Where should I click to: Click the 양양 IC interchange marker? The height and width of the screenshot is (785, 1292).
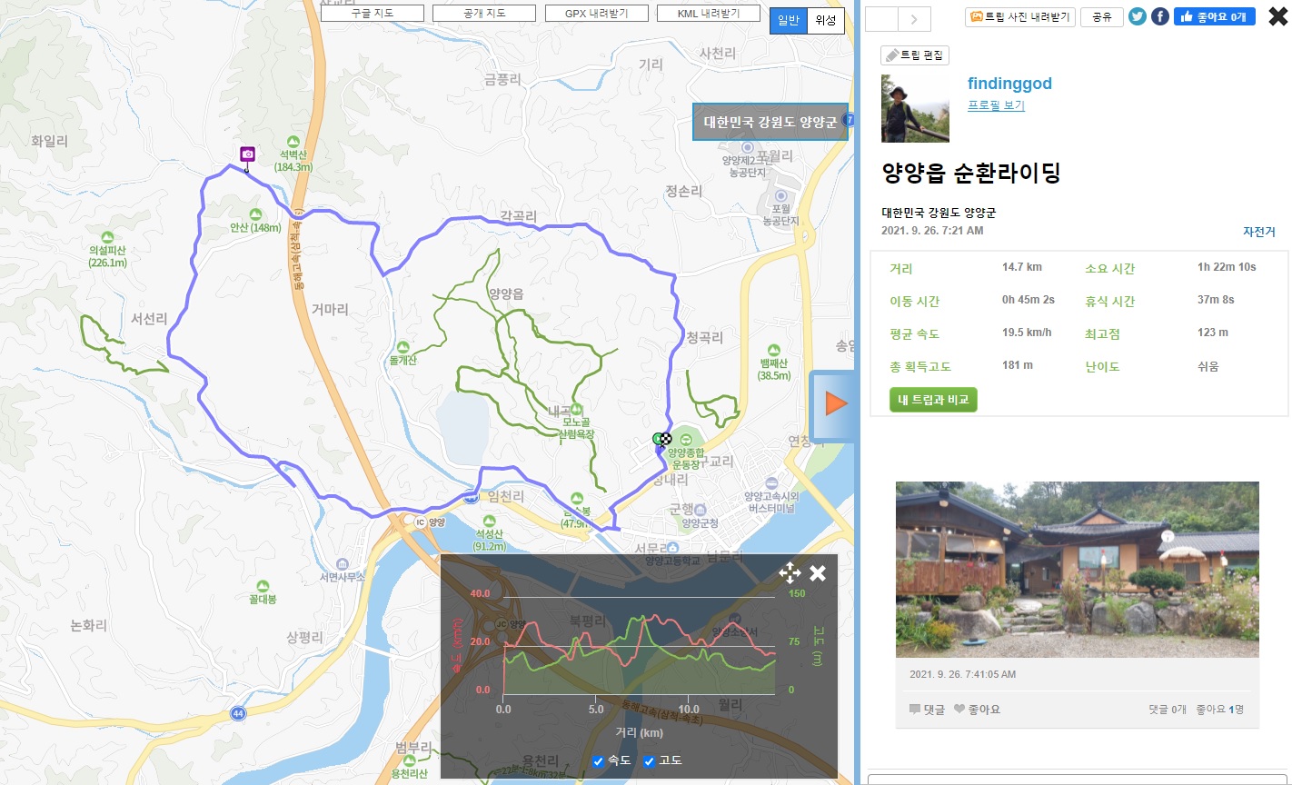pos(420,522)
